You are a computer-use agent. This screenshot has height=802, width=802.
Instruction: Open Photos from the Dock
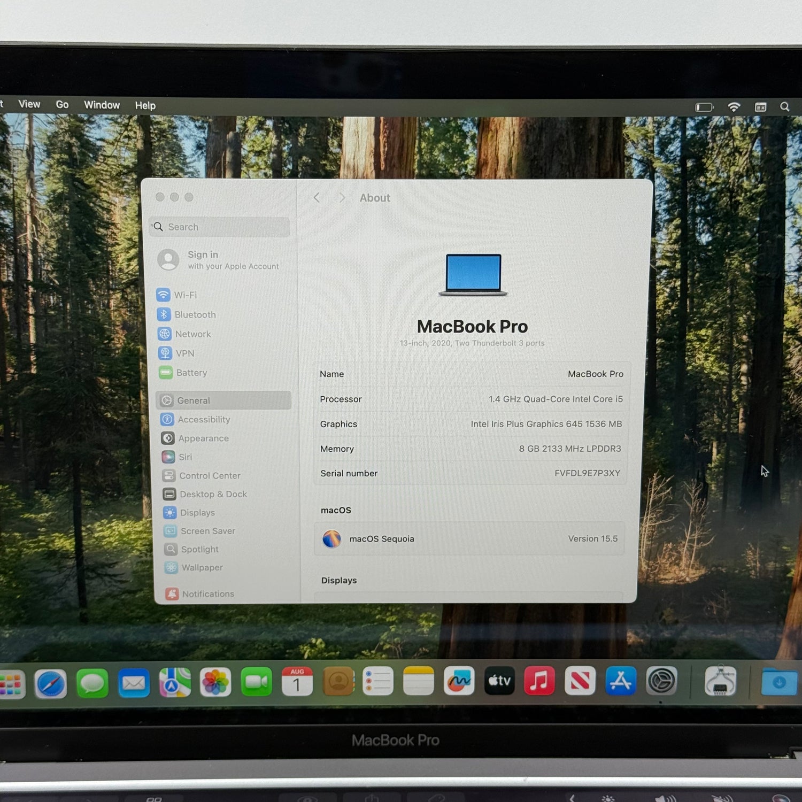[x=215, y=682]
